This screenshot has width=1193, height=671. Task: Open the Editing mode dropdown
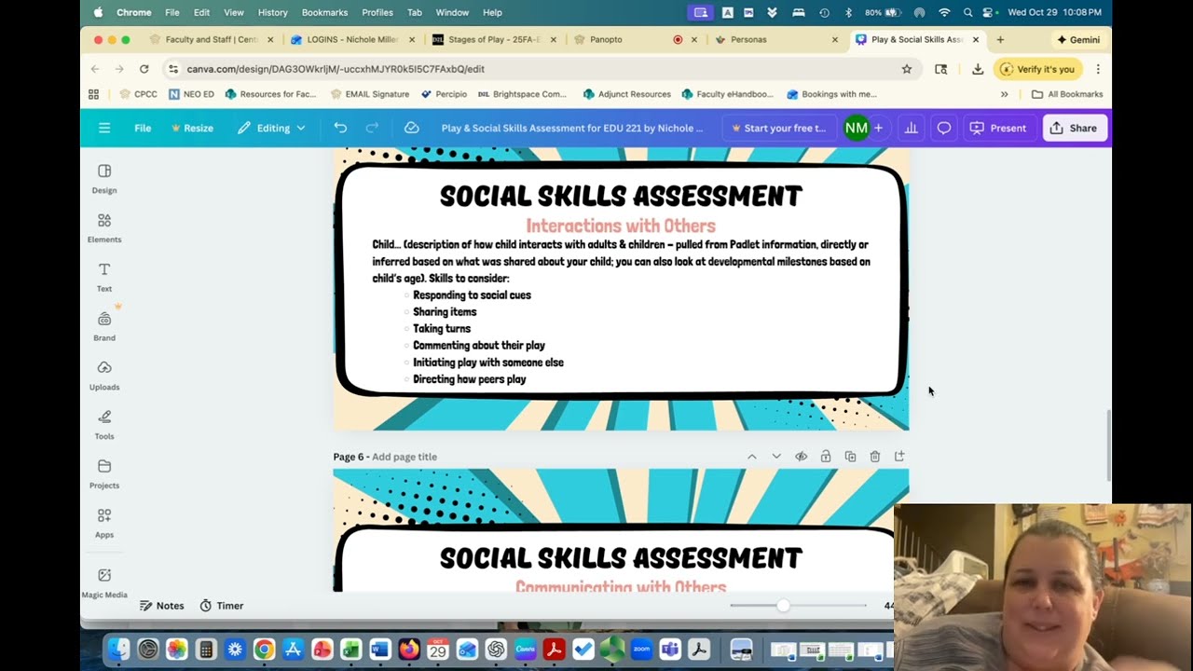pyautogui.click(x=271, y=128)
